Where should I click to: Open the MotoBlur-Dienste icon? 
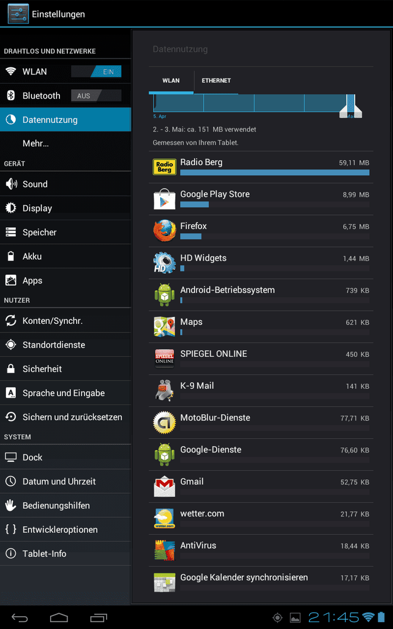[x=164, y=422]
